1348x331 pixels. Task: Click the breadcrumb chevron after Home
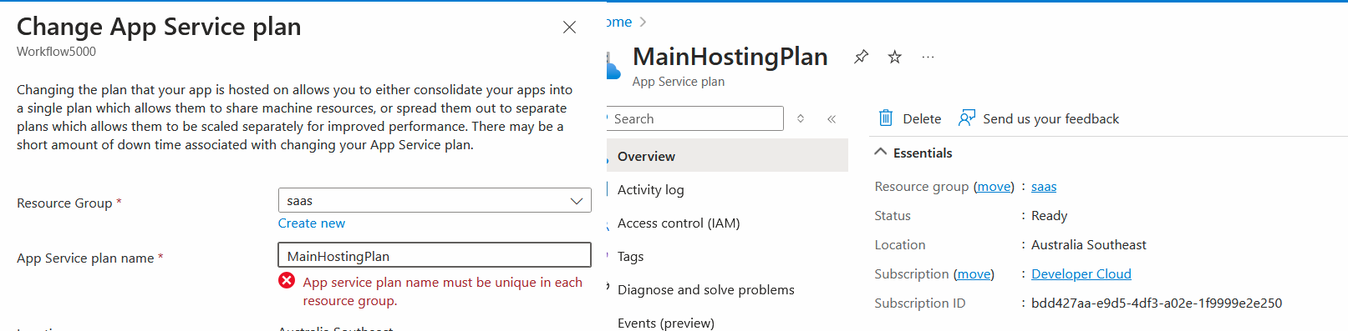pyautogui.click(x=643, y=23)
